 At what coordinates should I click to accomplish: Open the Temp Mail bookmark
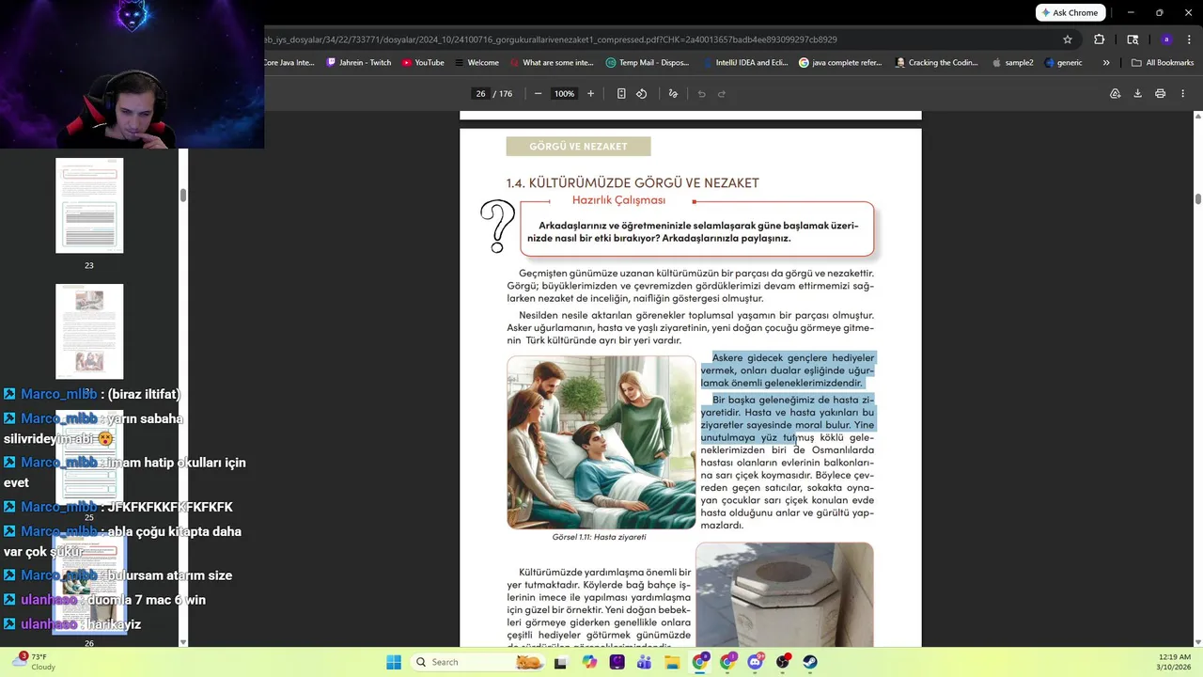click(x=648, y=63)
